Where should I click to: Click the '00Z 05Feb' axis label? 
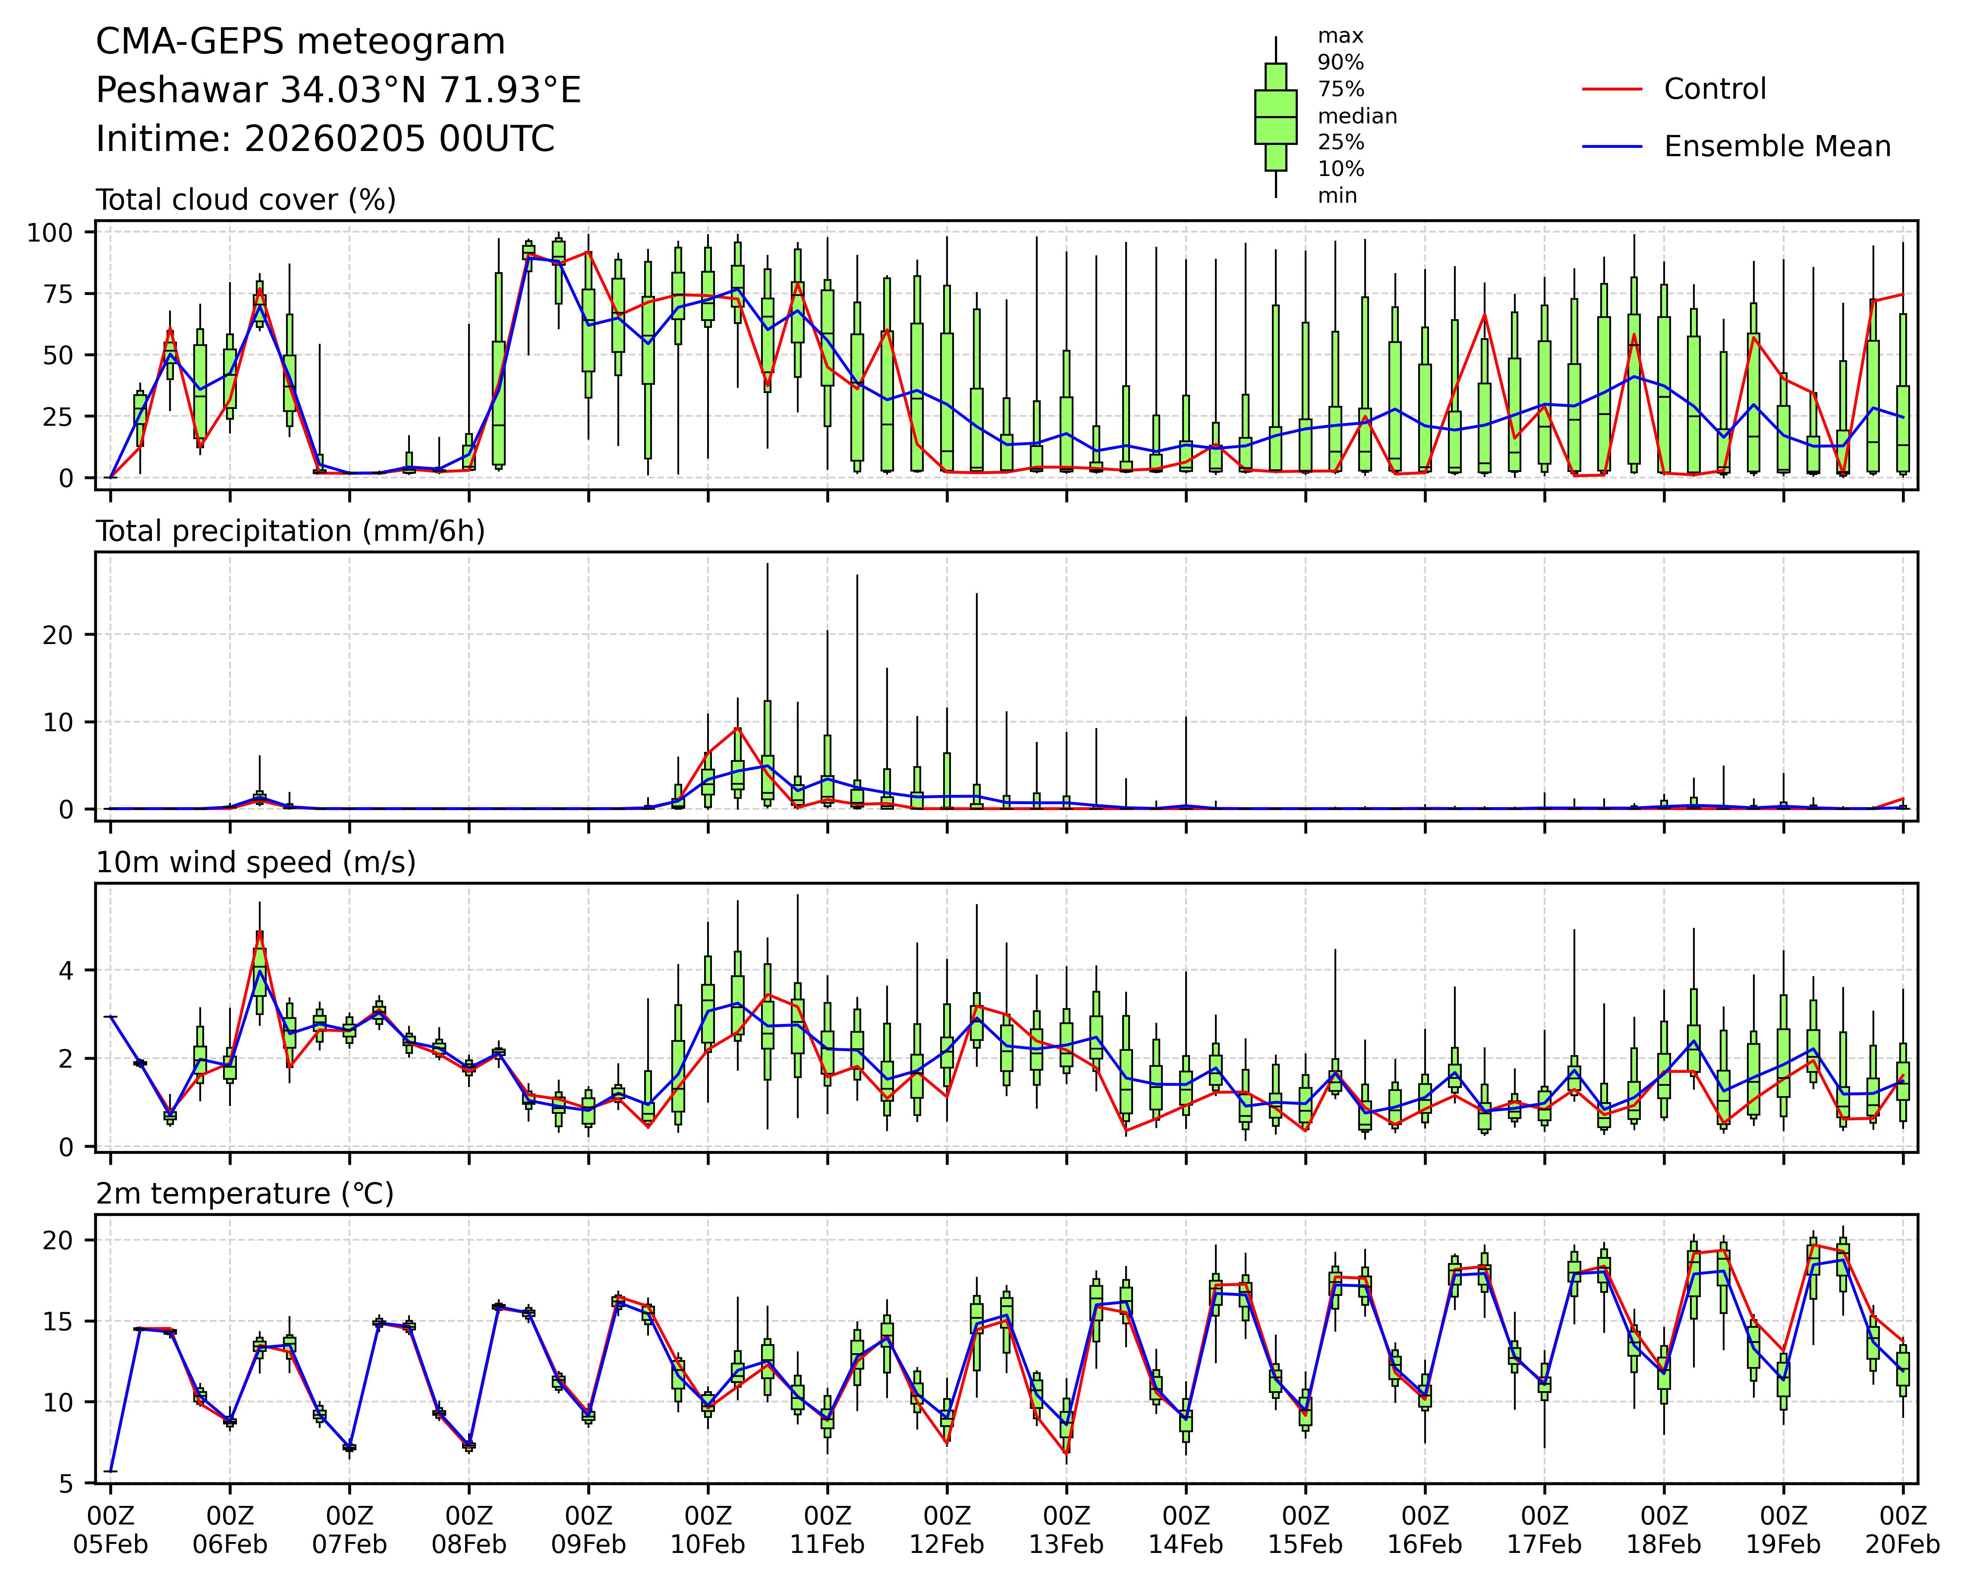[x=110, y=1530]
